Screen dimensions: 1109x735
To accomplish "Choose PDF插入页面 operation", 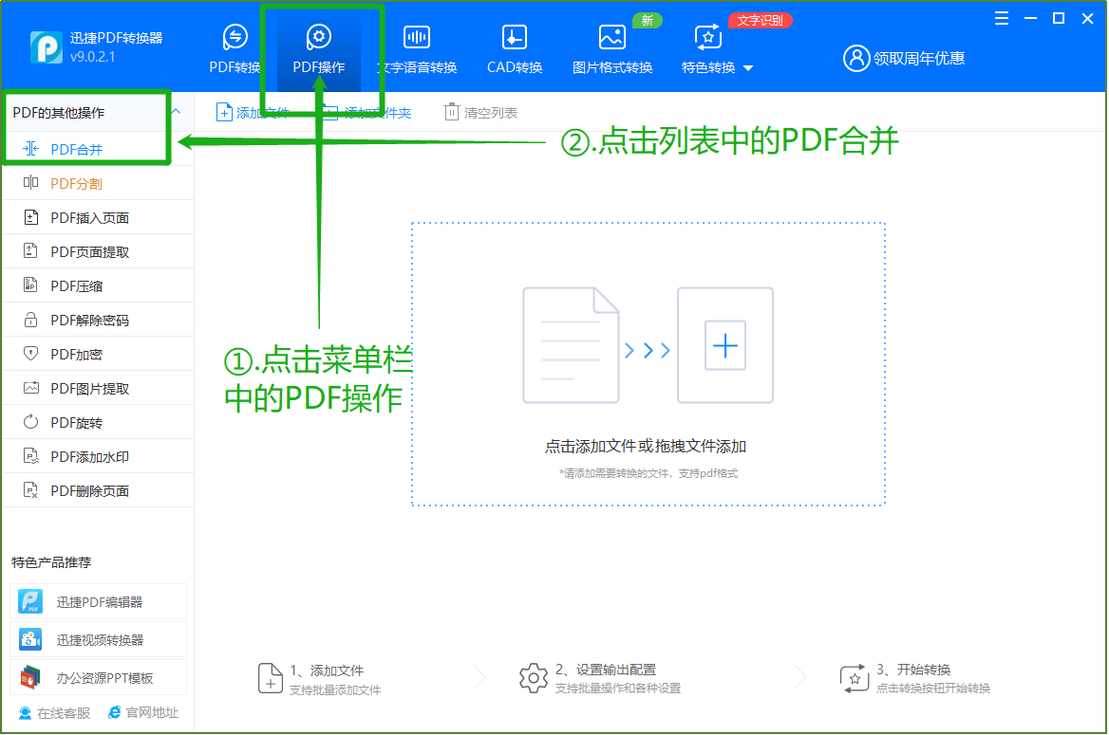I will [x=89, y=218].
